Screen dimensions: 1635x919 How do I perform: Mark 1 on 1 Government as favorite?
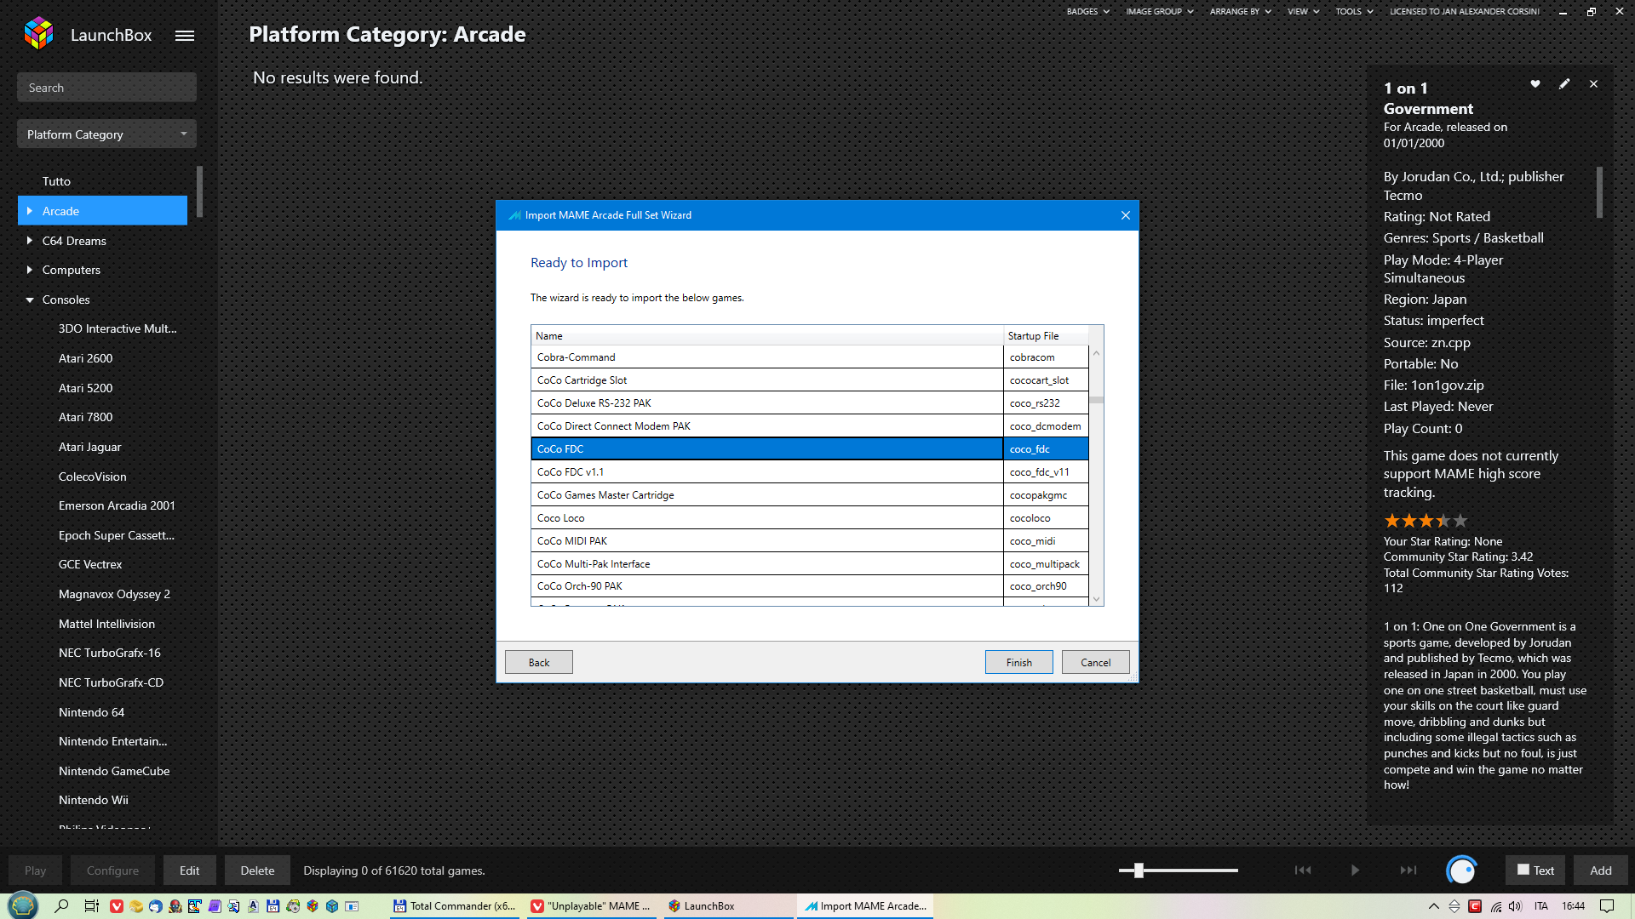1535,84
